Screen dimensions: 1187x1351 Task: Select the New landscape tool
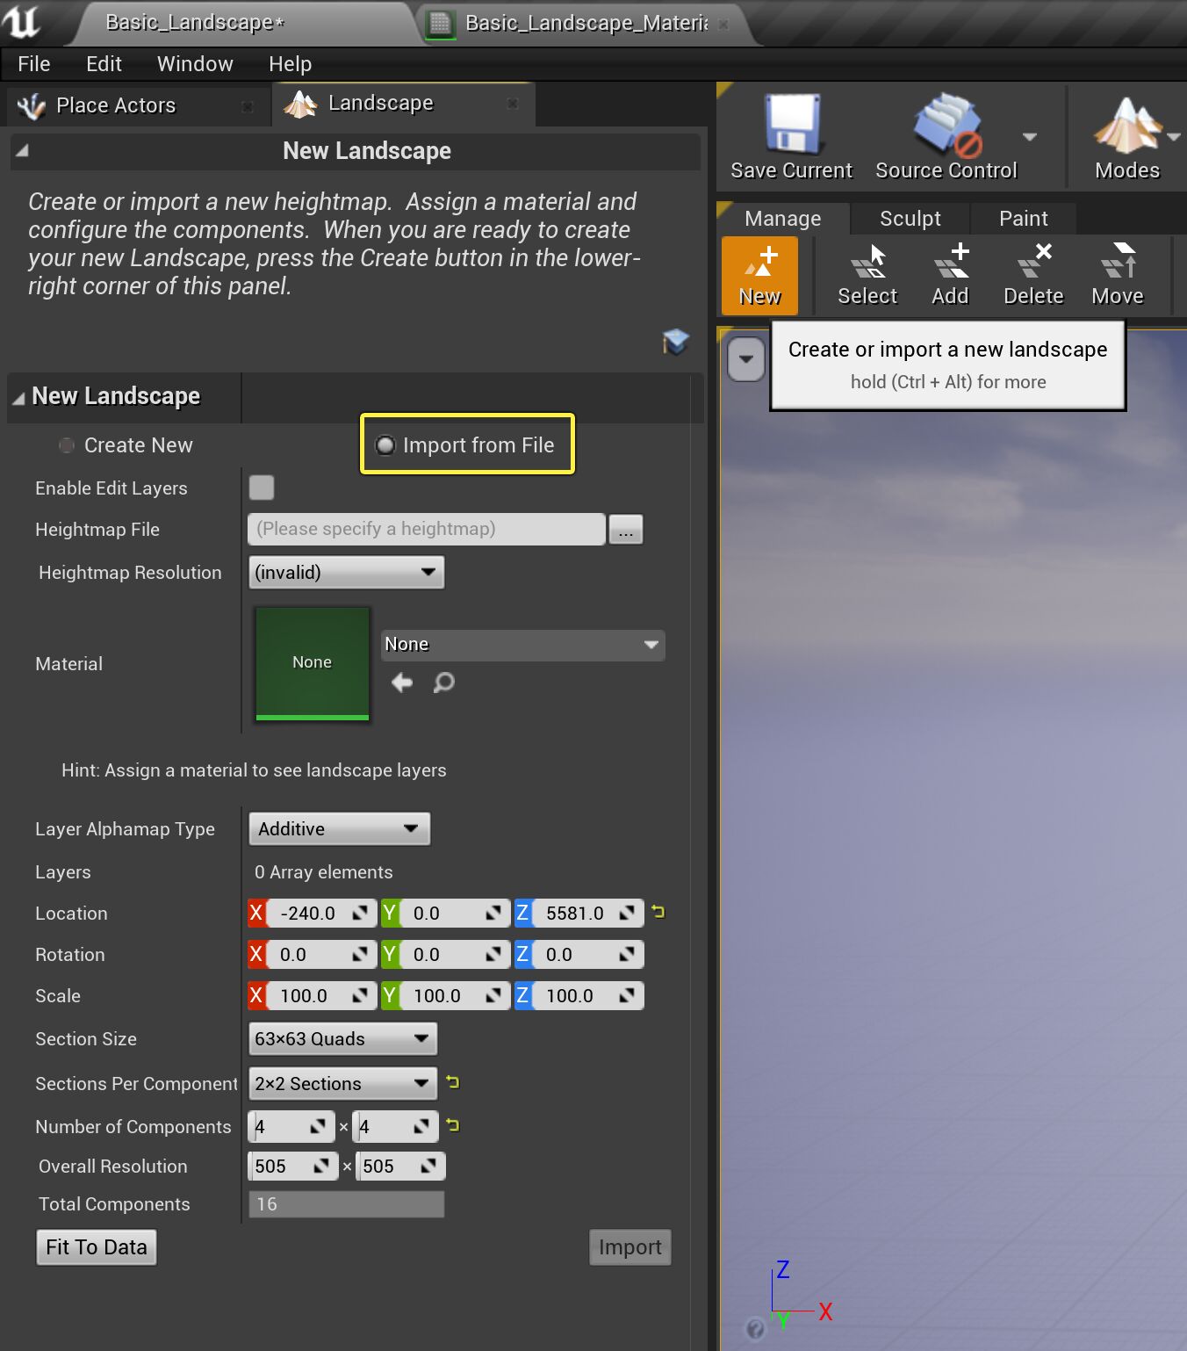point(759,272)
